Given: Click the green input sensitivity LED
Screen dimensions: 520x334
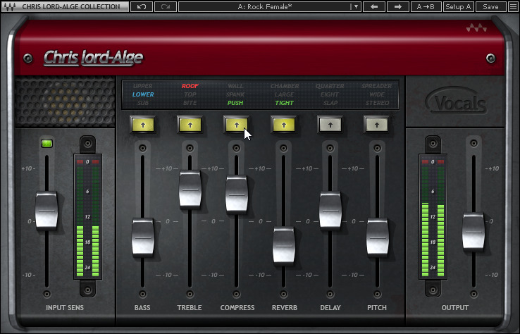Looking at the screenshot, I should click(47, 143).
